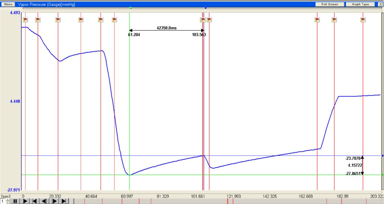Click the flag marker near 45 seconds
The height and width of the screenshot is (204, 384).
[101, 20]
